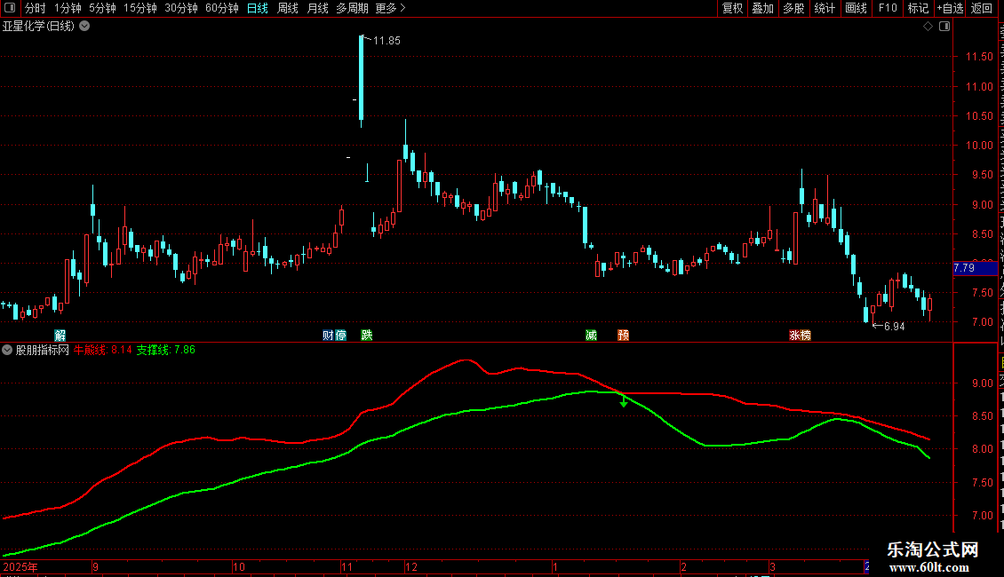Click the 10.00 price axis label
The image size is (1004, 577).
[979, 146]
